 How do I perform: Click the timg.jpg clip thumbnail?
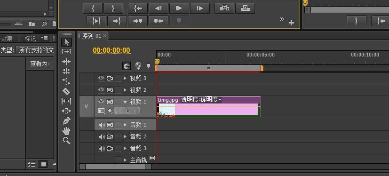click(x=167, y=110)
